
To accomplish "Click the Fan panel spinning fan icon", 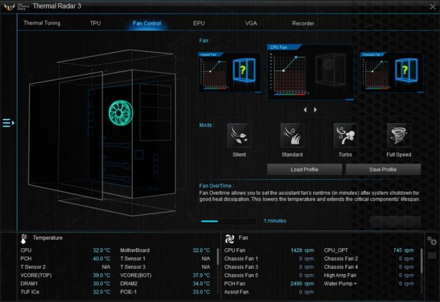I will (230, 239).
